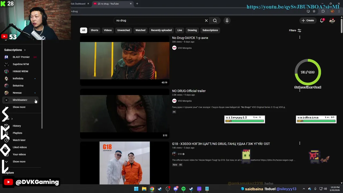Filter results by Watched
The width and height of the screenshot is (343, 193).
(140, 30)
